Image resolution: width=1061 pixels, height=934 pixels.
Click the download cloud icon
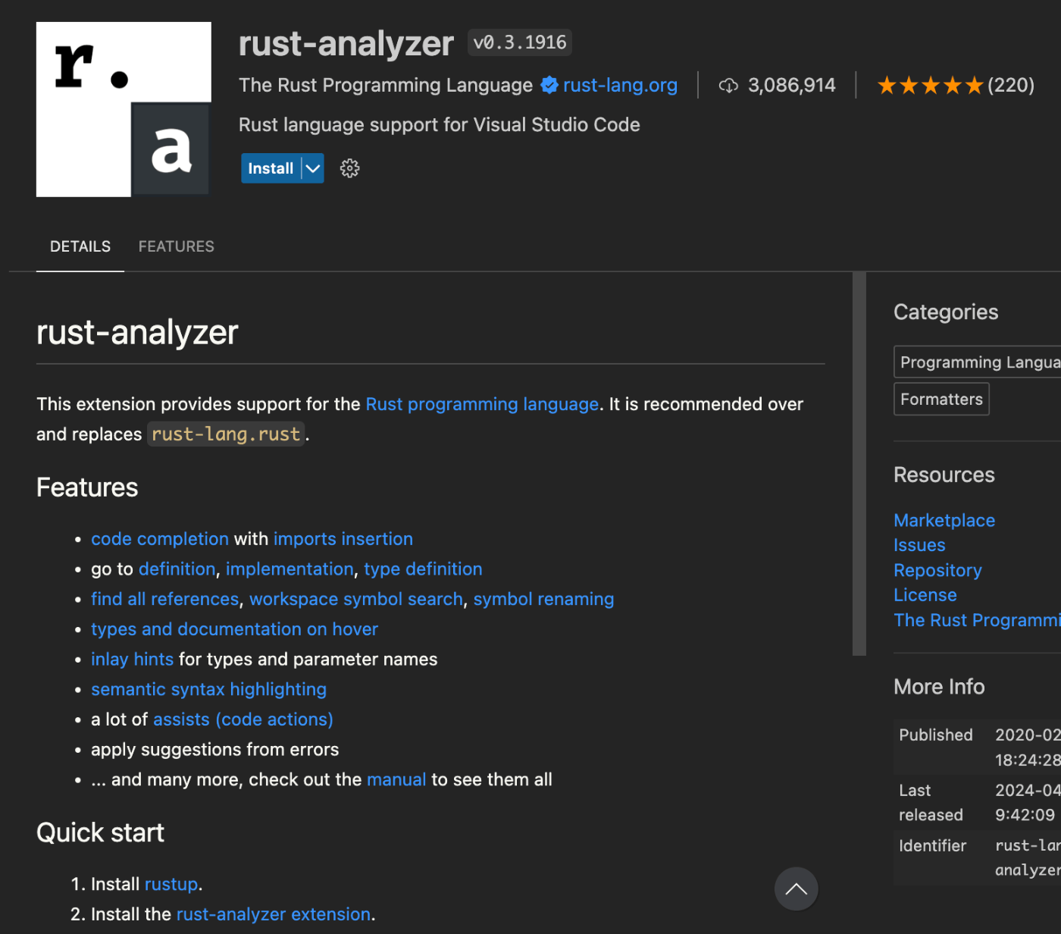click(728, 86)
